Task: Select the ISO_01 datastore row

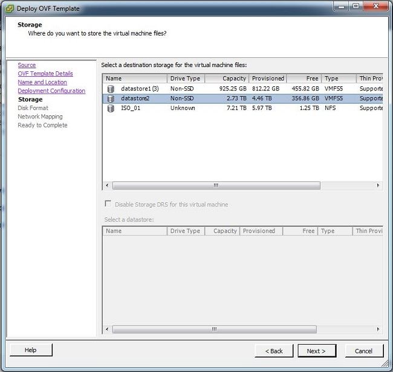Action: [x=242, y=108]
